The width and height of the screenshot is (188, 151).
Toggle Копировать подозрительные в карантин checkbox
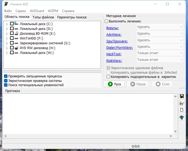point(108,77)
